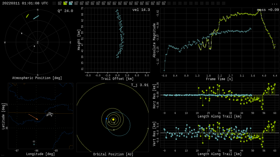Click the orange meteor track arrow

[33, 117]
